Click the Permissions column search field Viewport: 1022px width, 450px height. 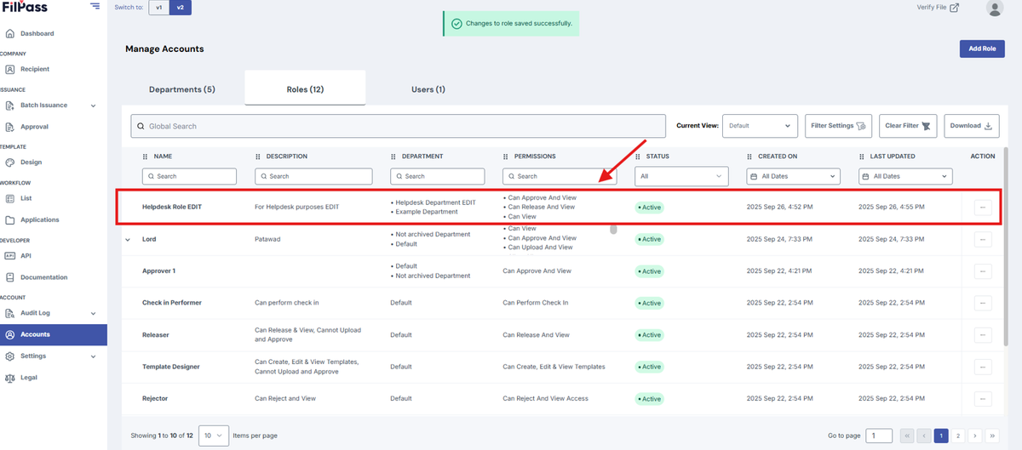(560, 176)
